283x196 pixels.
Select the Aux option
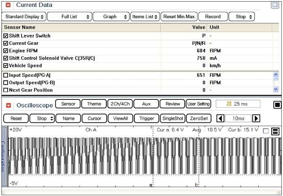pos(146,104)
